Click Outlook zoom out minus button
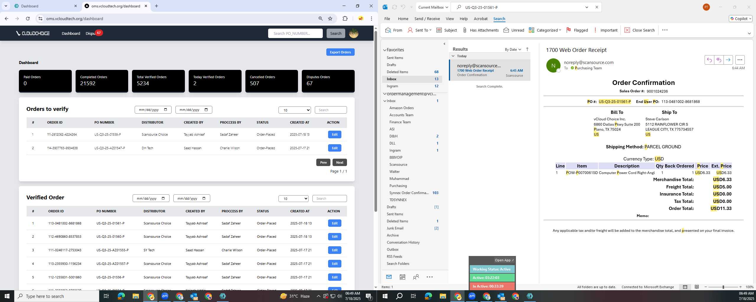 (706, 287)
